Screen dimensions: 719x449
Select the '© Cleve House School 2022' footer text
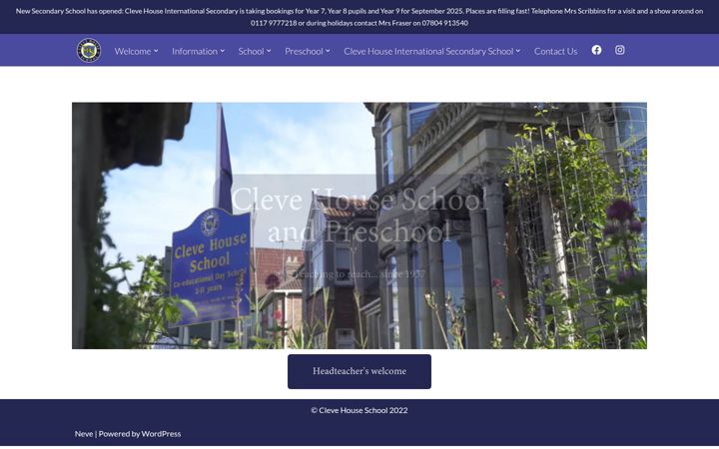pyautogui.click(x=359, y=410)
